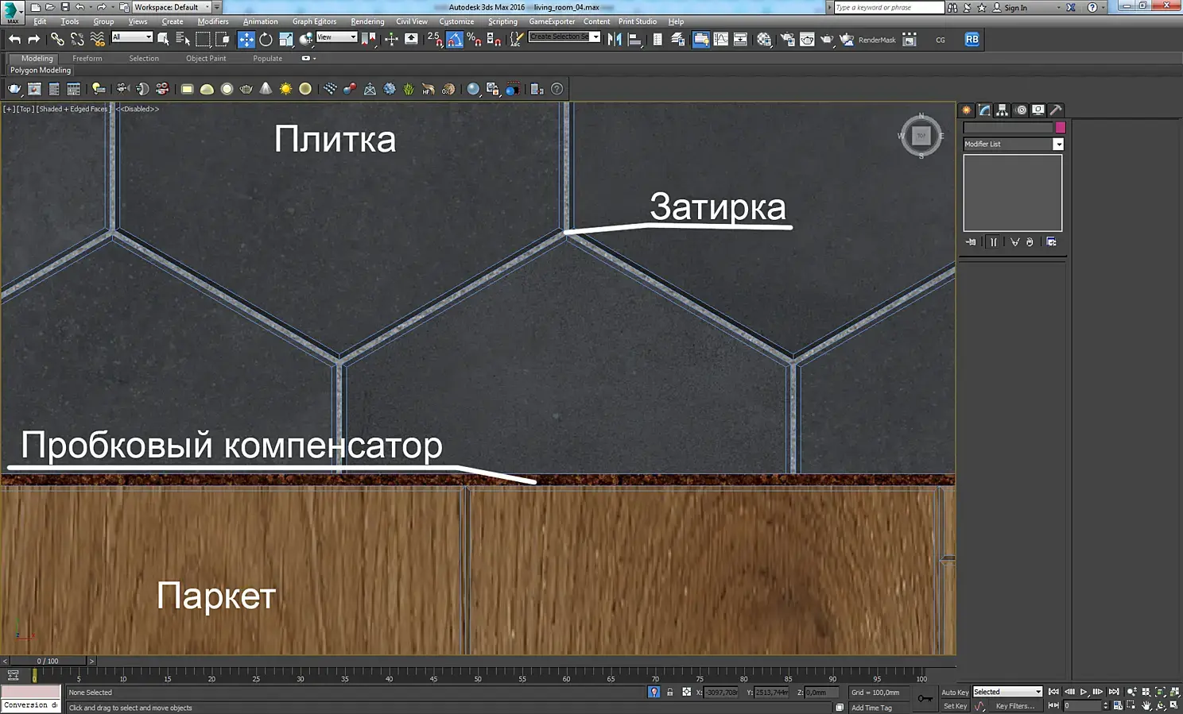
Task: Click the teapot primitive icon in lower toolbar
Action: [x=246, y=89]
